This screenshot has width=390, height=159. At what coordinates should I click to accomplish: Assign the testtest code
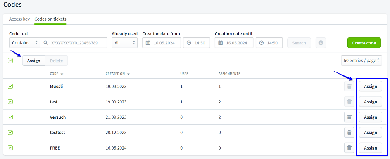click(x=371, y=133)
